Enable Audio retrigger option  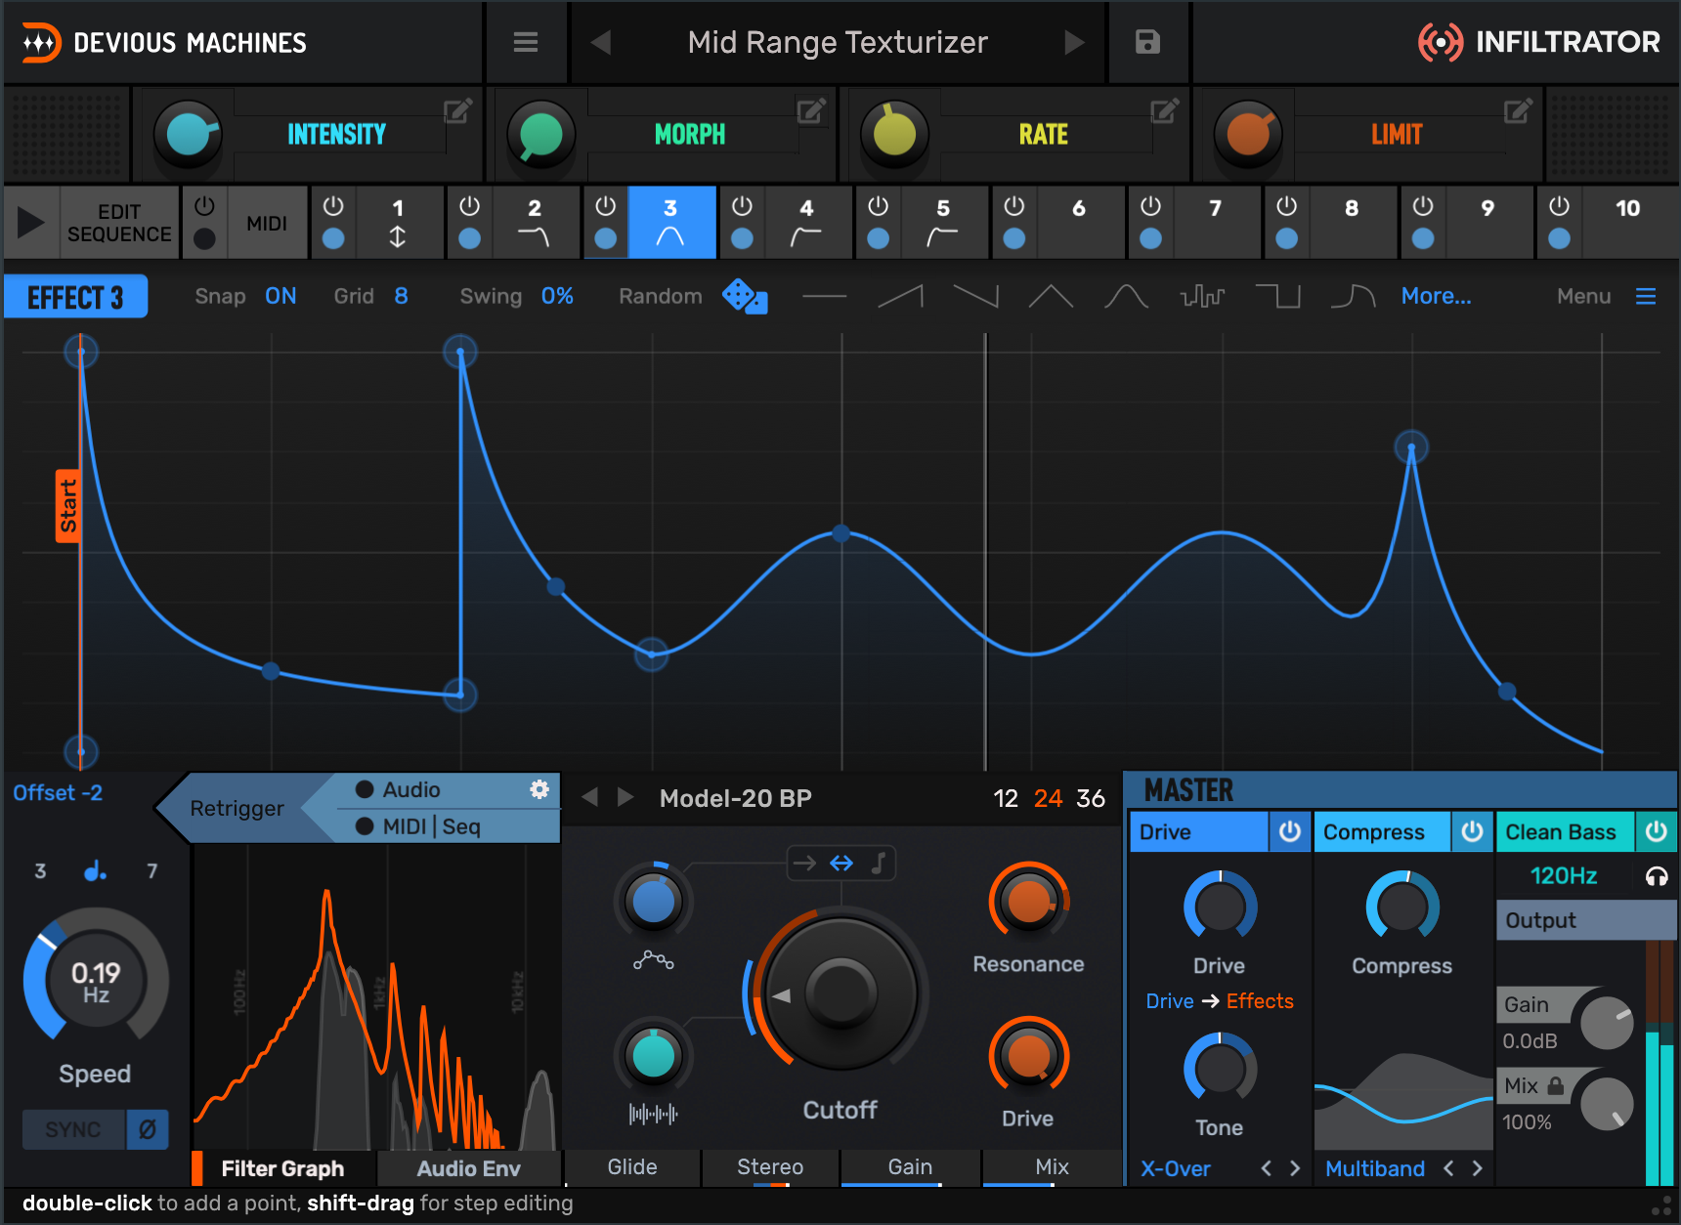[x=398, y=789]
